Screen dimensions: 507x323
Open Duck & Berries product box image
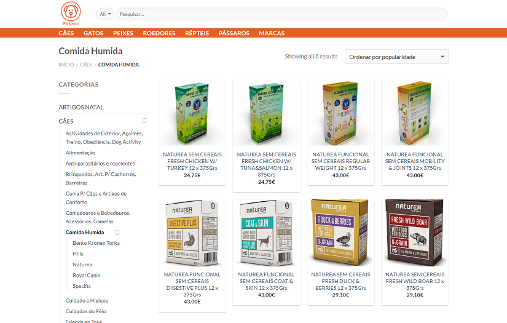pos(340,233)
